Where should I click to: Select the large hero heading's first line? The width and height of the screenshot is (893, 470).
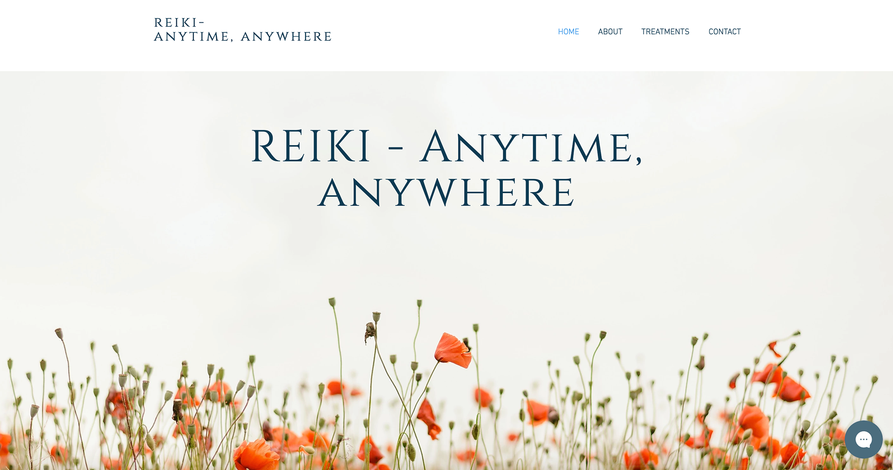pos(446,147)
